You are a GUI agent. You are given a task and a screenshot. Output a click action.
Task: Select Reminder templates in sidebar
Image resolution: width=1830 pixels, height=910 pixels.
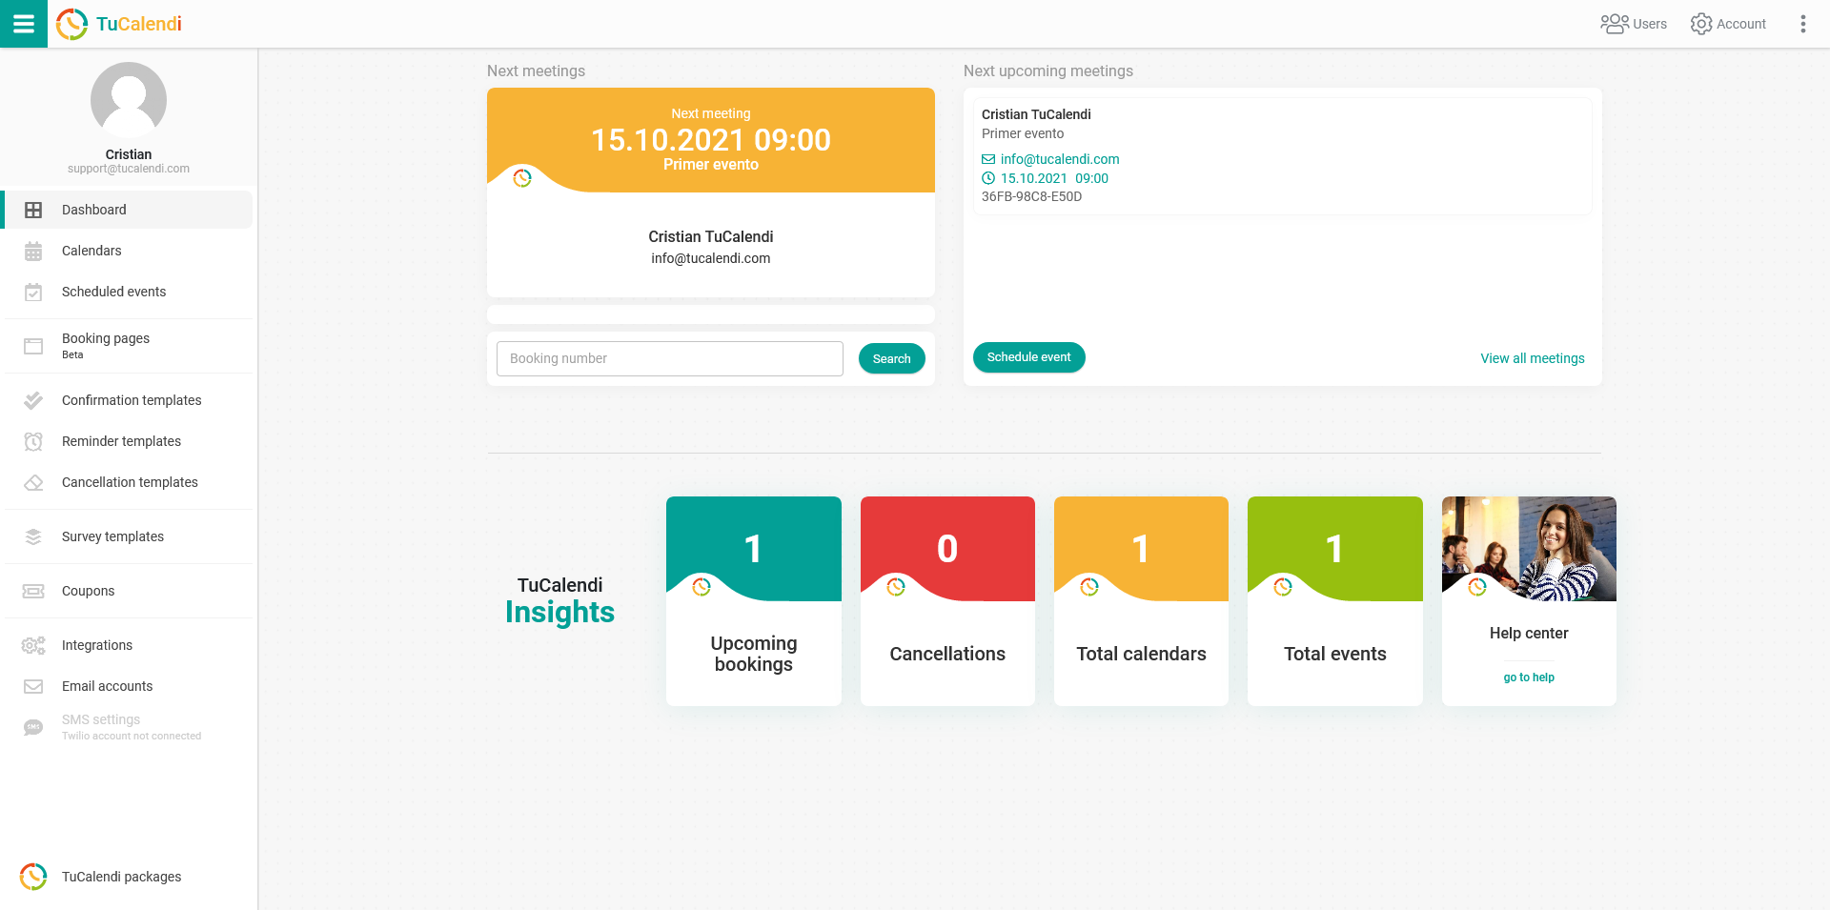[x=128, y=441]
